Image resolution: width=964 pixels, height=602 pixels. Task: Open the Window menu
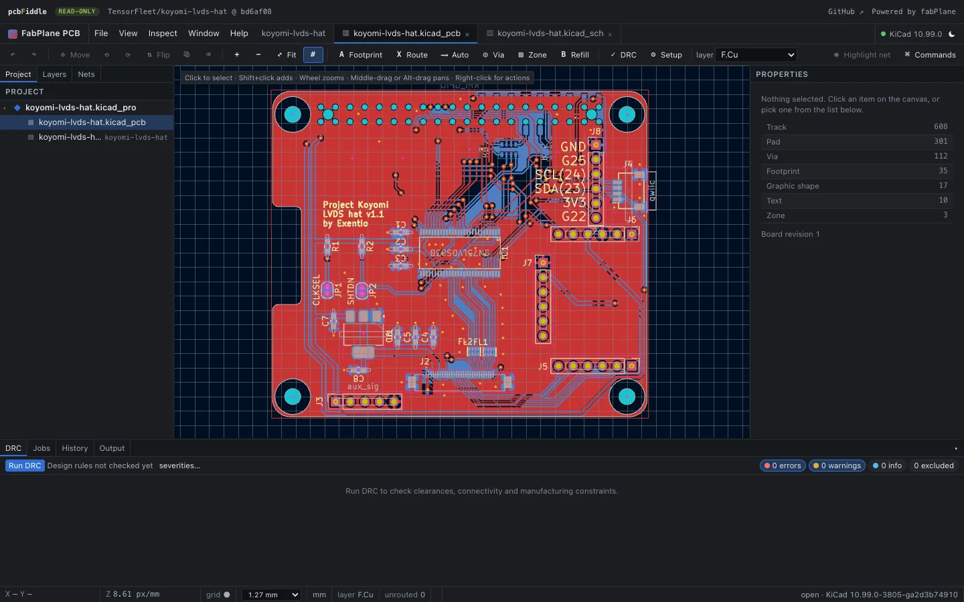[204, 33]
